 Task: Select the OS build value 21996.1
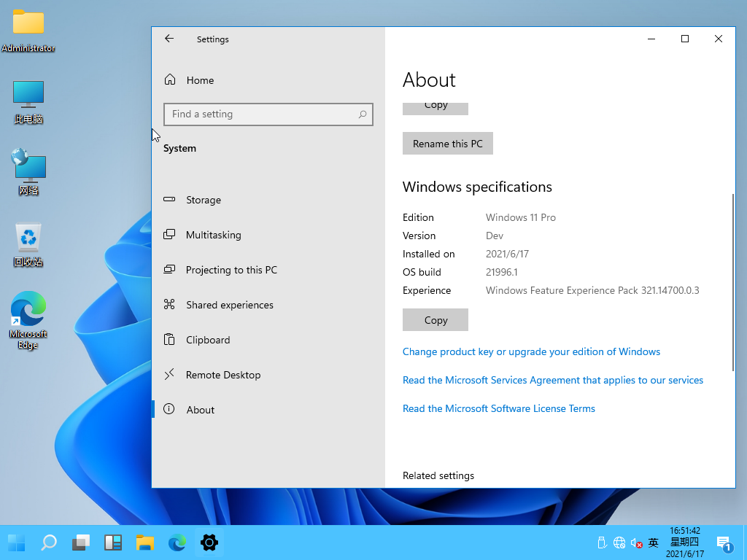click(x=502, y=272)
